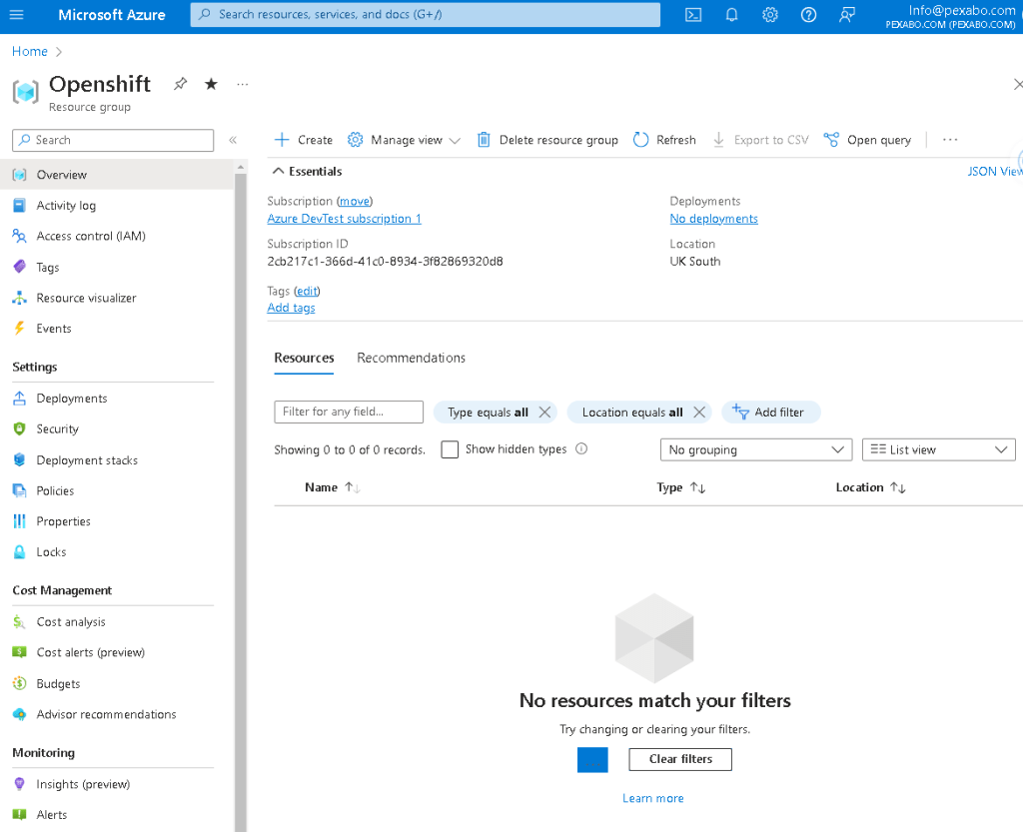This screenshot has width=1023, height=832.
Task: Collapse the left sidebar with double chevron
Action: (233, 140)
